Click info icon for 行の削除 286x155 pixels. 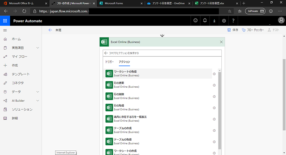(x=214, y=97)
